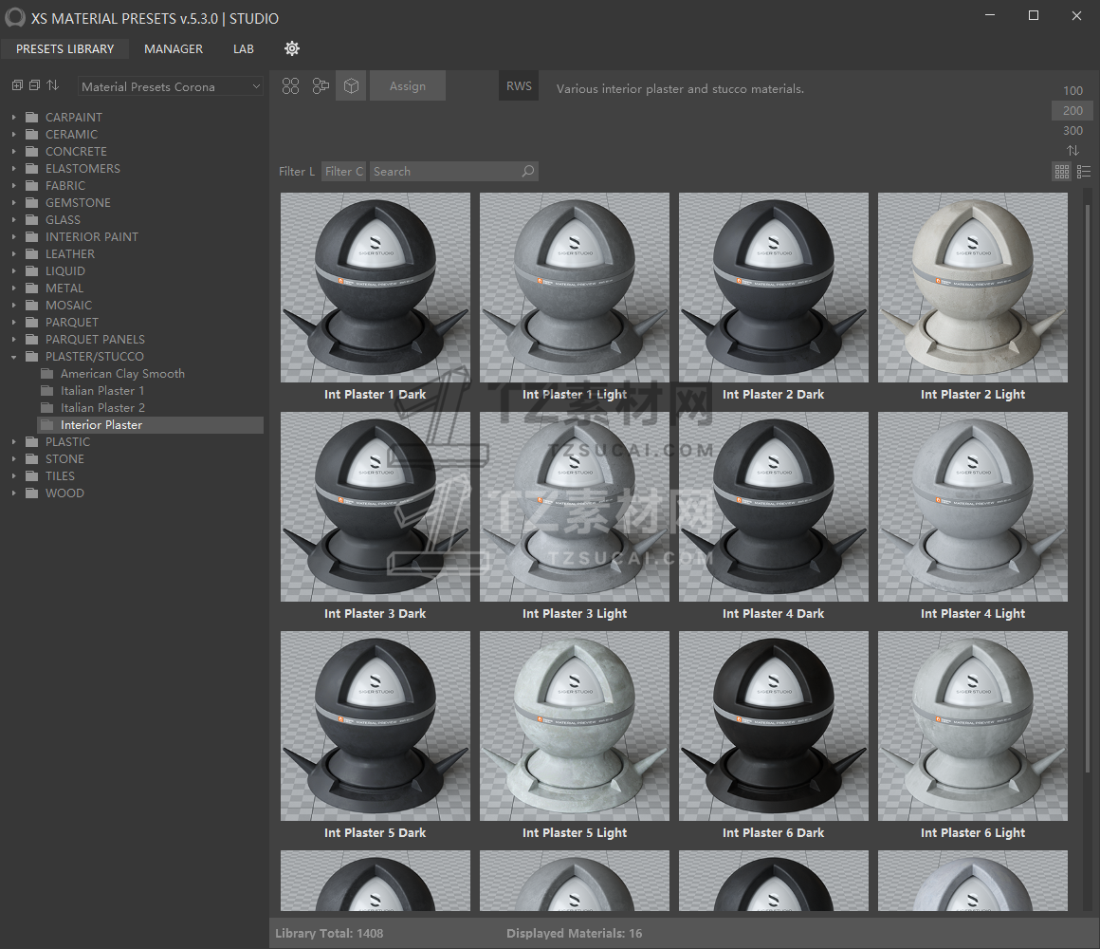Collapse the PLASTER/STUCCO folder

[14, 357]
